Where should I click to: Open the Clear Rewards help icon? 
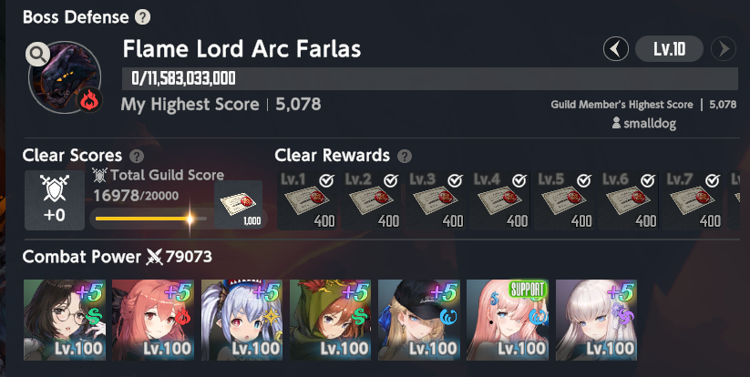tap(405, 157)
